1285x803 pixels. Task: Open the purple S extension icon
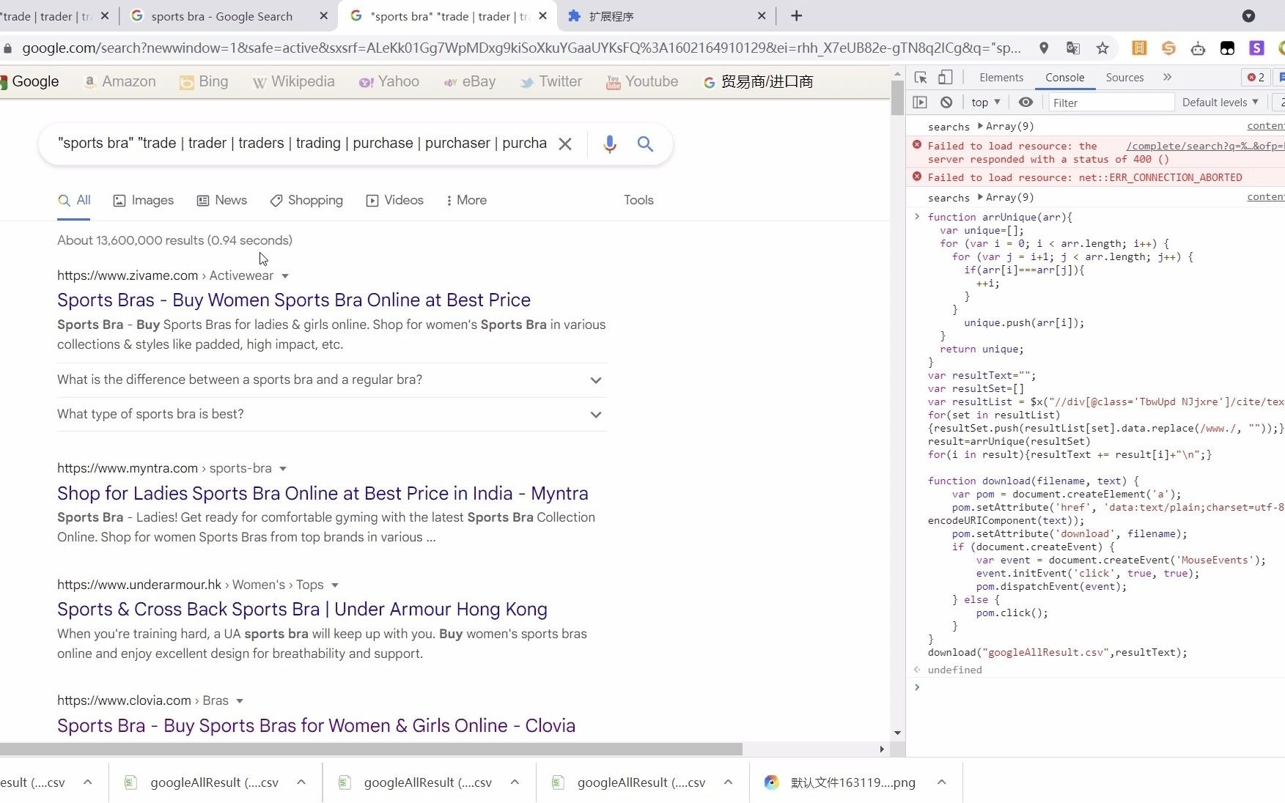click(x=1256, y=48)
